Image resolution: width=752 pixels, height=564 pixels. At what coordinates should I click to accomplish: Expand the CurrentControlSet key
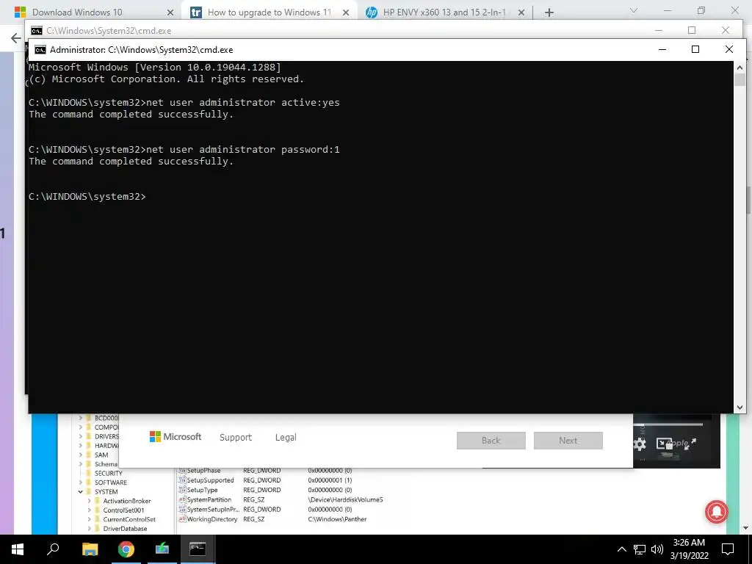coord(89,519)
